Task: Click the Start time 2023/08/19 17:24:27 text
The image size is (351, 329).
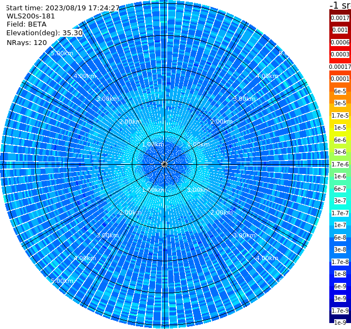Action: (x=63, y=8)
